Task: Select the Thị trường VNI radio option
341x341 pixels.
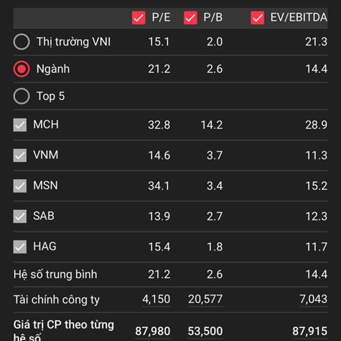Action: (21, 41)
